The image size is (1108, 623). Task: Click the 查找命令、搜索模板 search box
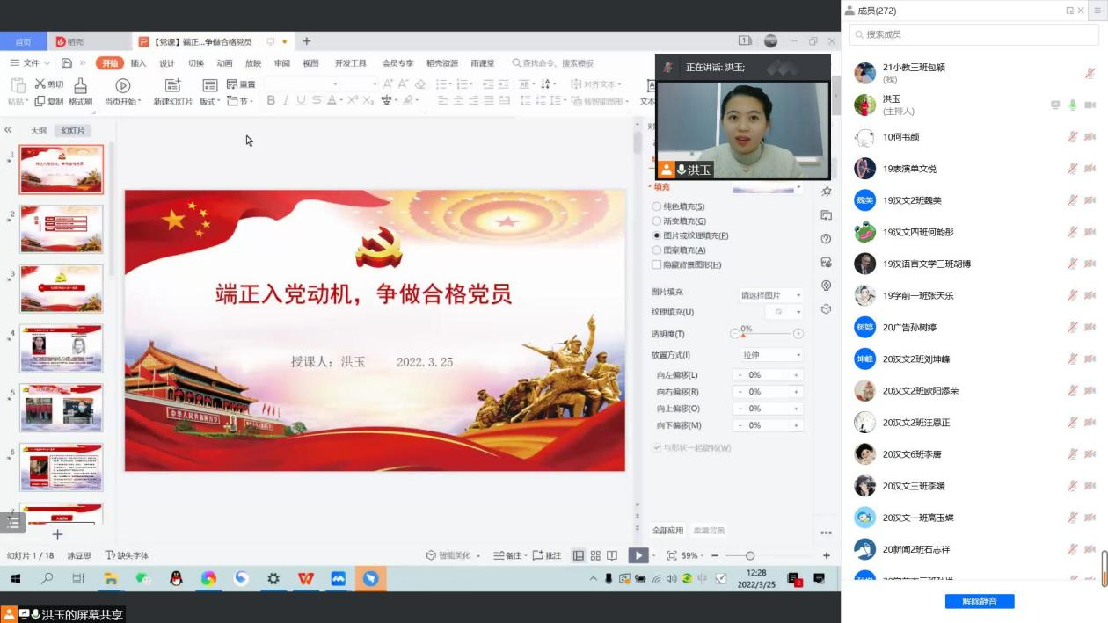[x=552, y=63]
